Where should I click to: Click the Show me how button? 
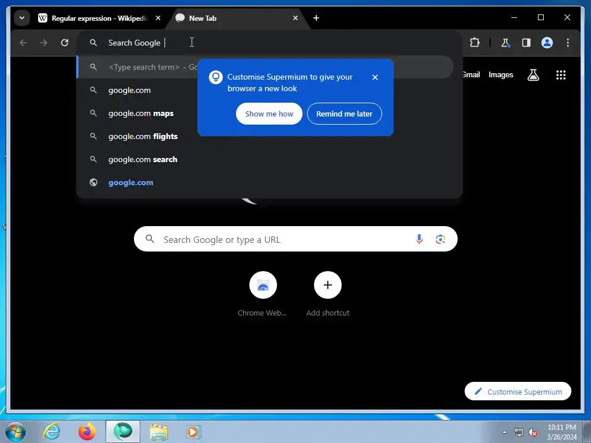tap(269, 114)
